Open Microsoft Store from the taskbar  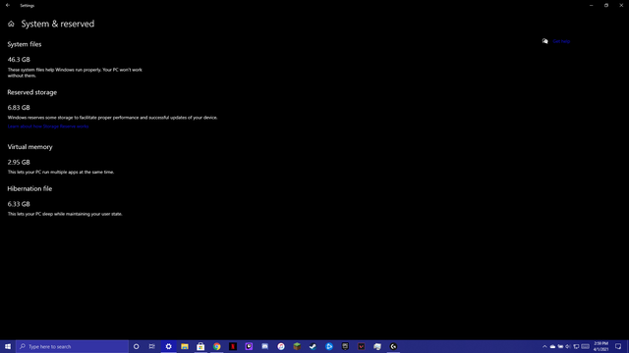[200, 346]
